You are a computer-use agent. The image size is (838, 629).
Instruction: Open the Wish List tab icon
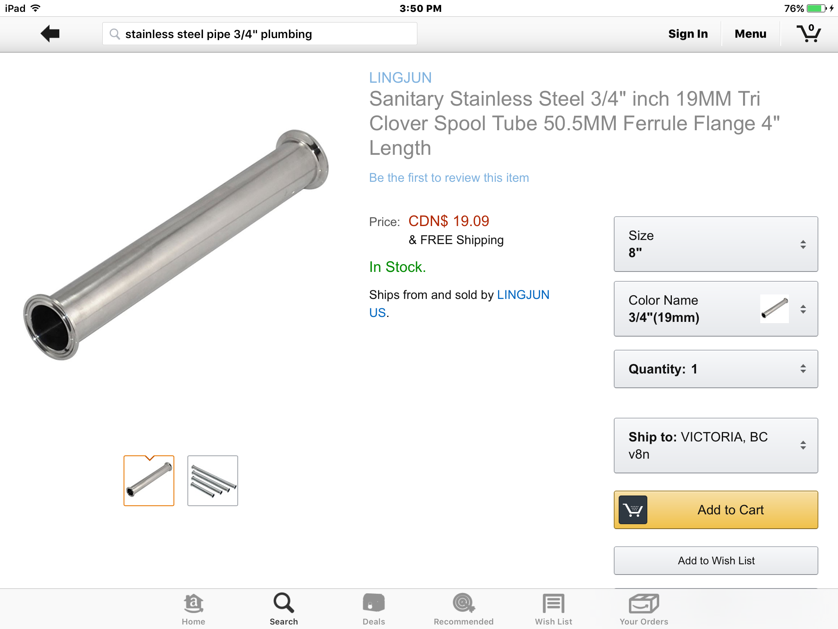554,604
